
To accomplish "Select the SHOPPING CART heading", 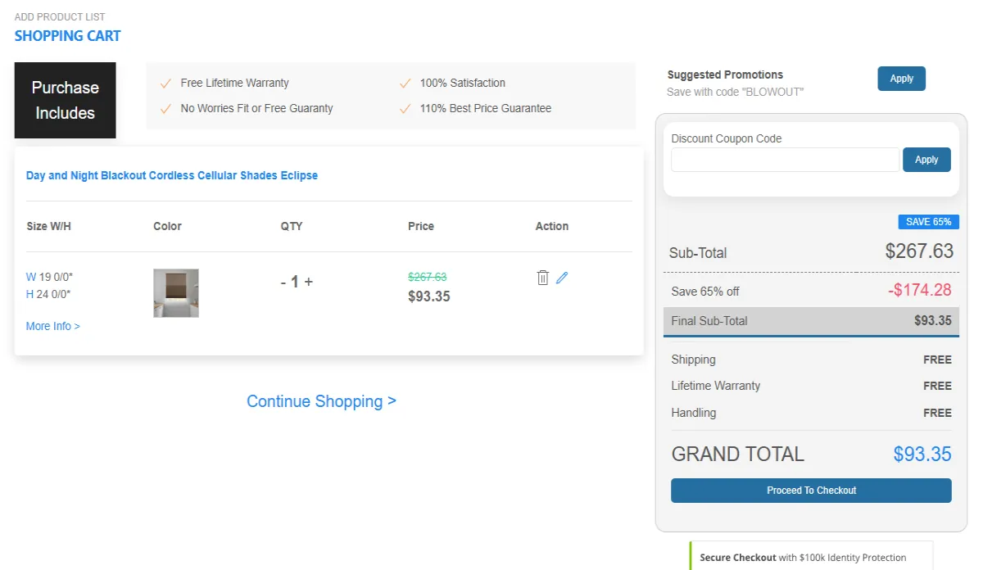I will tap(68, 36).
